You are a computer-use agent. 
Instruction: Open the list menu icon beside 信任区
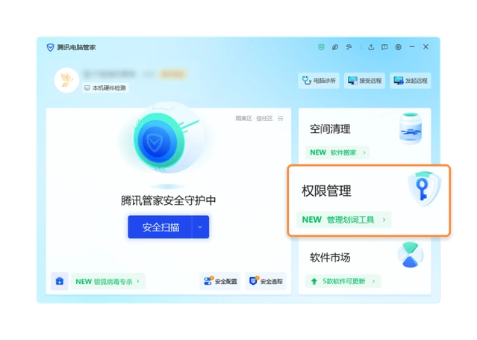point(281,118)
